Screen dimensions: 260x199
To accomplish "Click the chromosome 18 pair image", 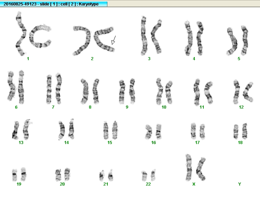I will [240, 131].
